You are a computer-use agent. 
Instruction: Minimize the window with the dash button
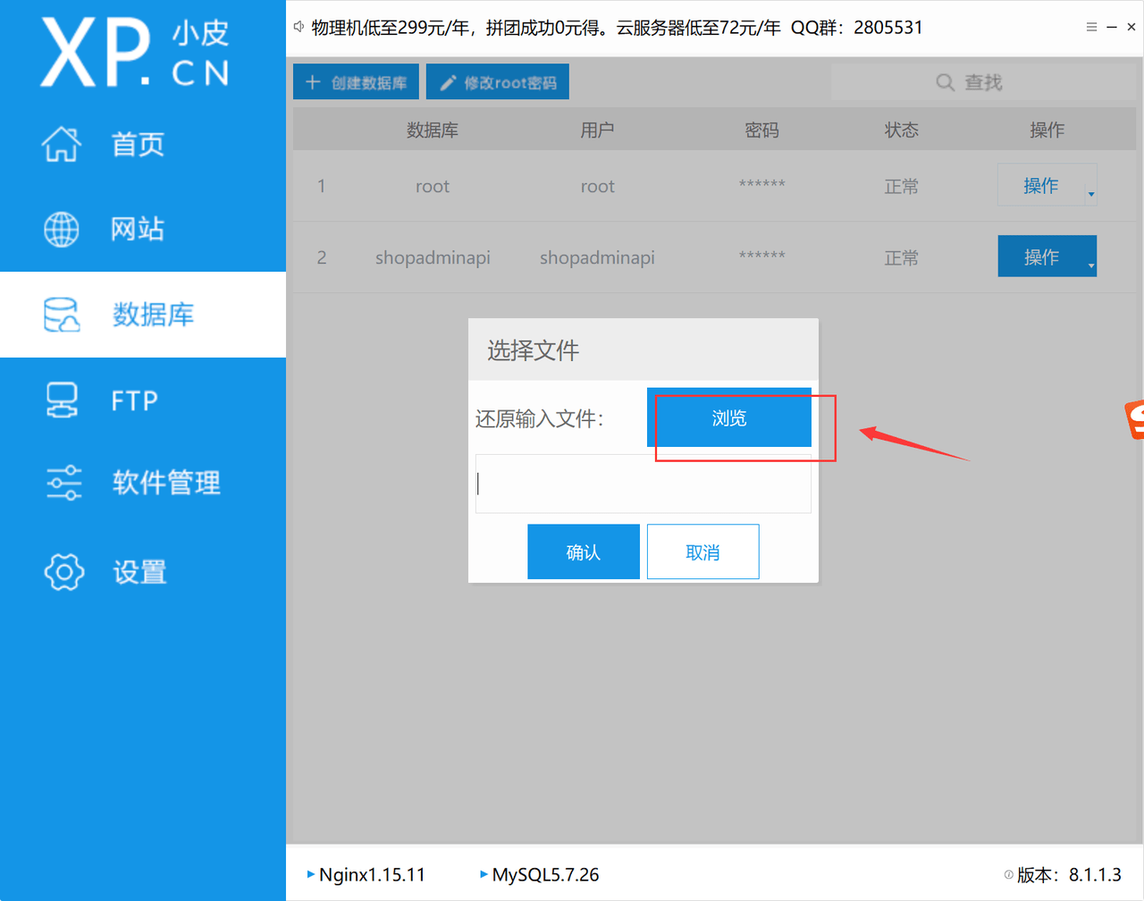(x=1112, y=27)
